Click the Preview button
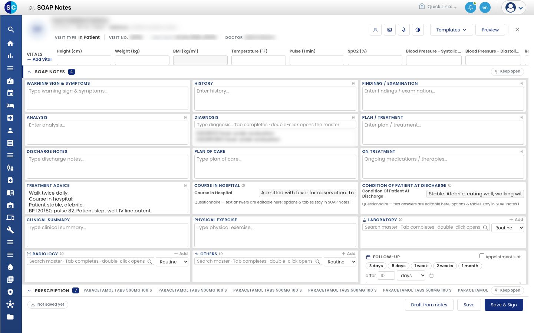 click(x=490, y=30)
